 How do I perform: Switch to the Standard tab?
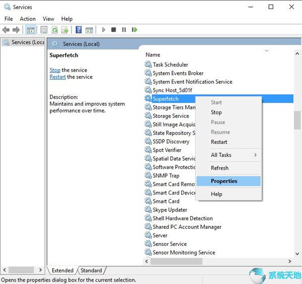click(x=91, y=270)
